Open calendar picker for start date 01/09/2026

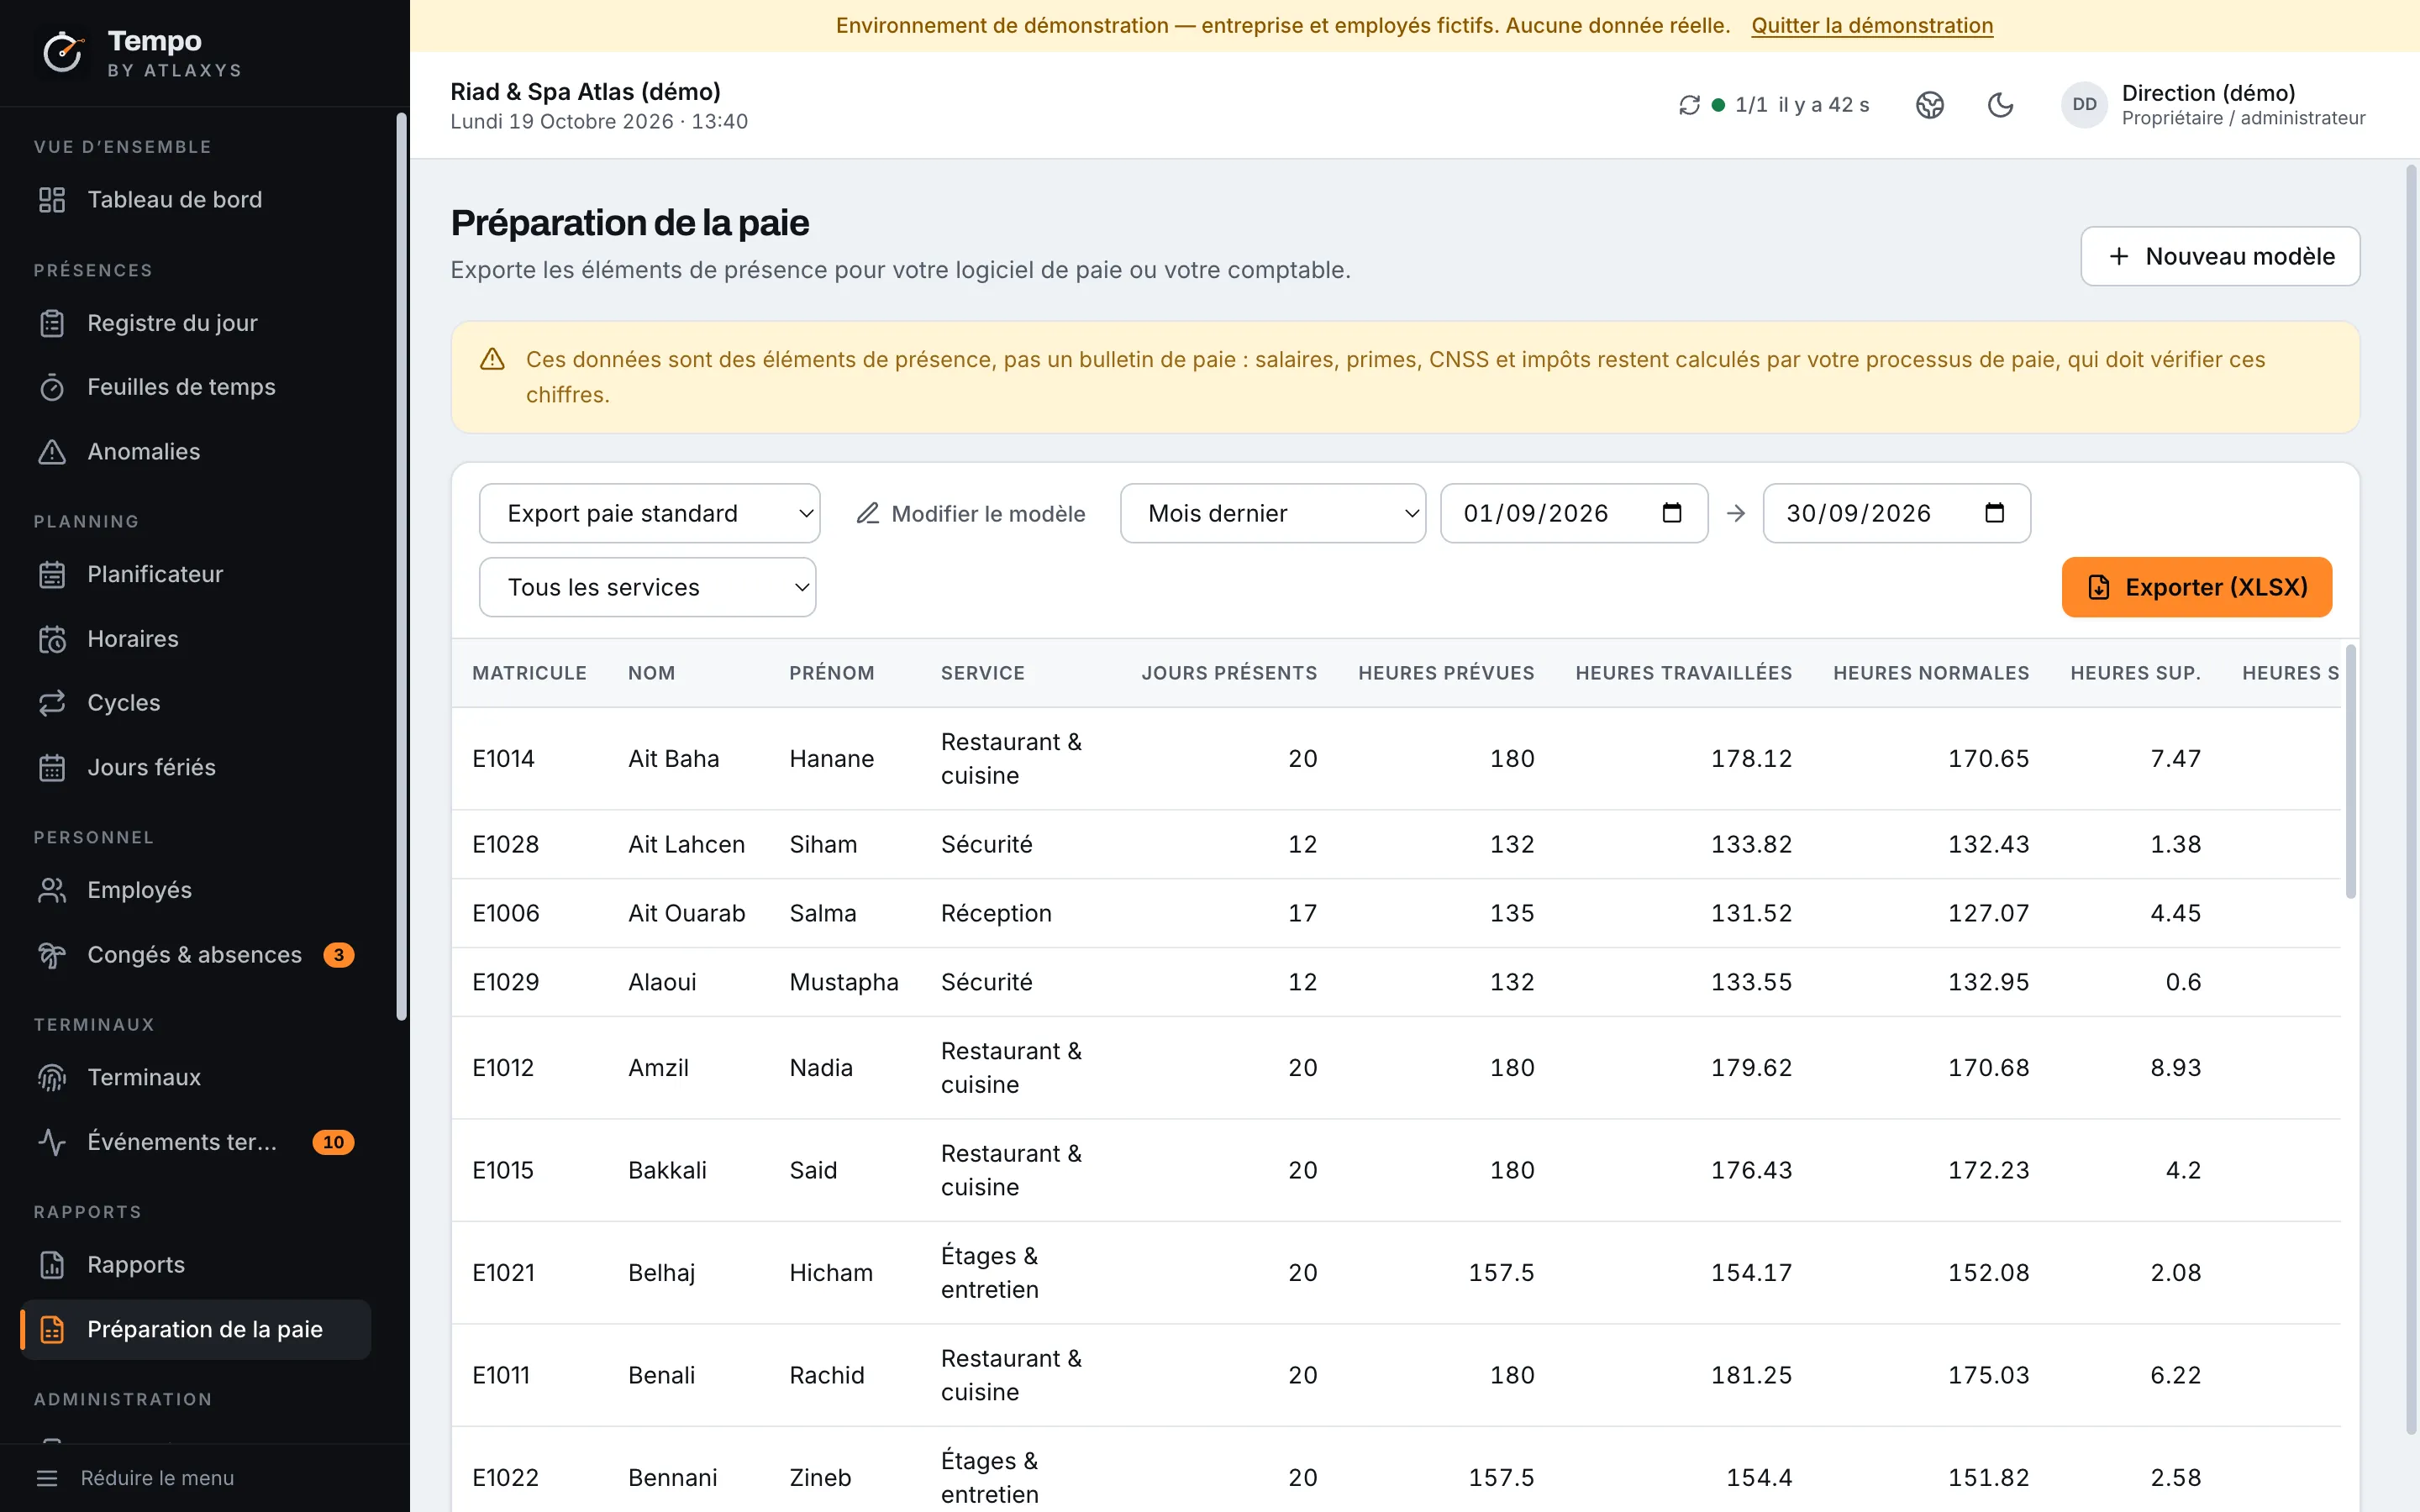[x=1672, y=513]
